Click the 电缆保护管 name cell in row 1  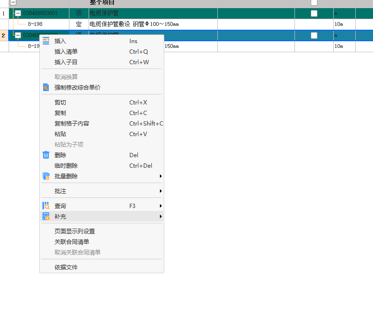click(153, 13)
